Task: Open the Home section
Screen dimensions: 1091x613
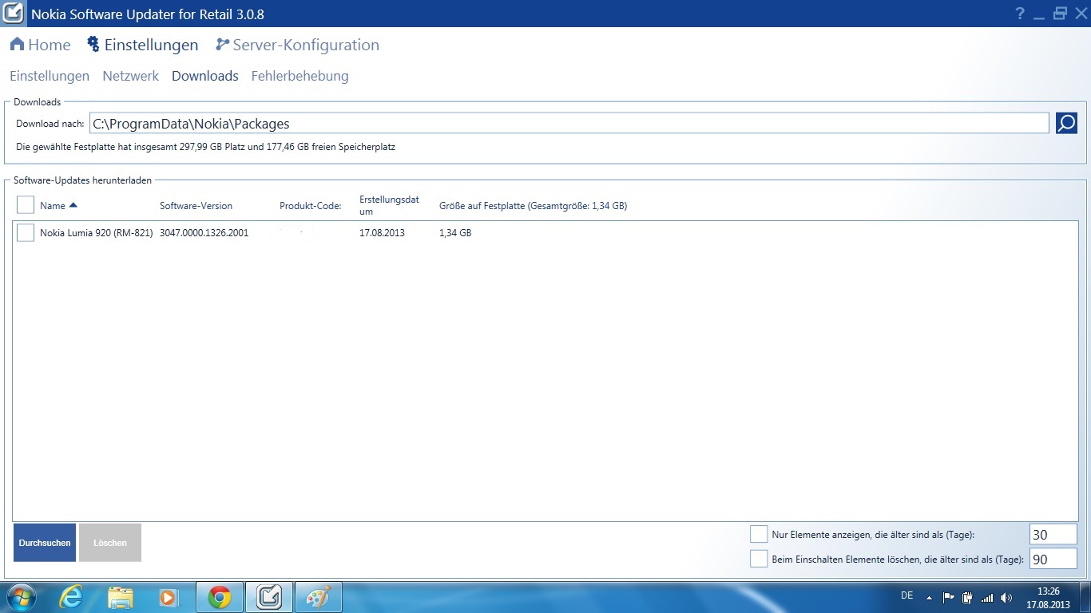Action: (x=40, y=45)
